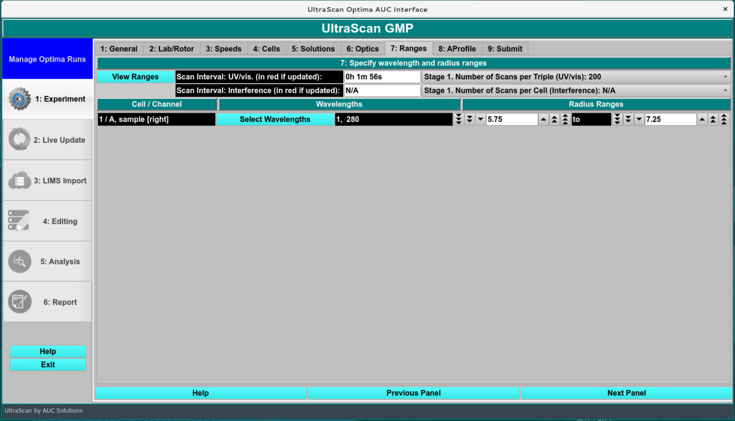Image resolution: width=735 pixels, height=421 pixels.
Task: Open the 6: Optics tab
Action: [x=362, y=49]
